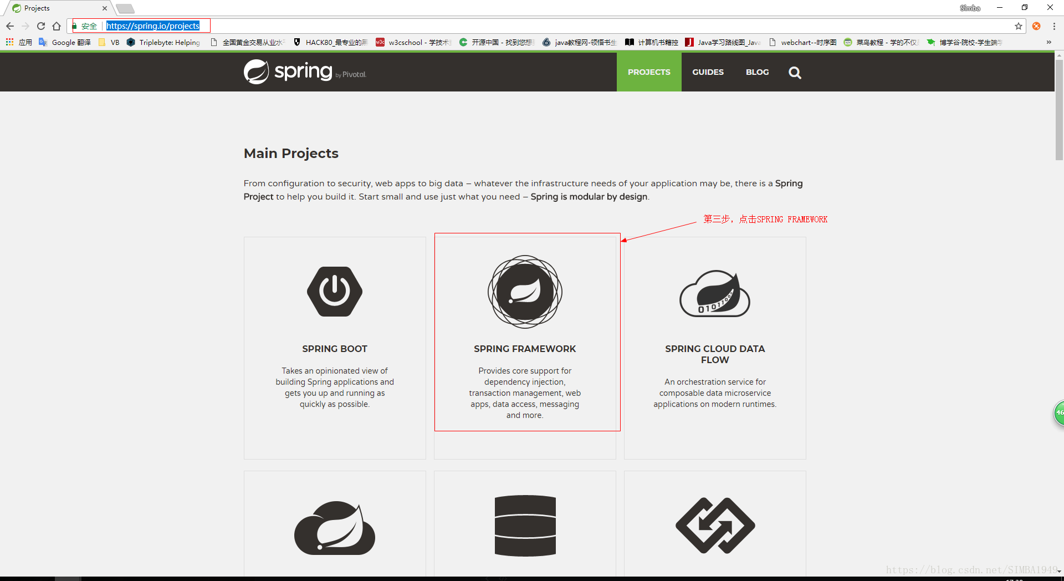Open the site search magnifier icon
1064x581 pixels.
coord(795,72)
